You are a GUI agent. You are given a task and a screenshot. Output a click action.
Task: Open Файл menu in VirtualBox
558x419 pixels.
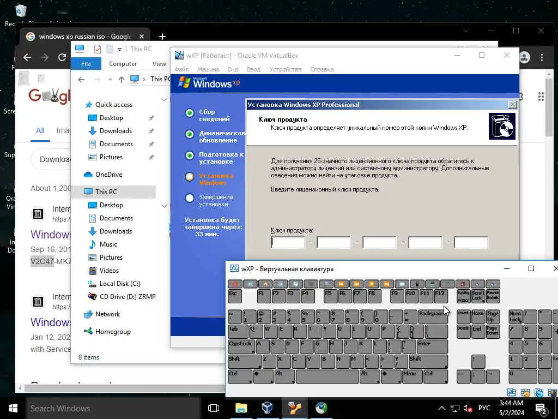(181, 69)
